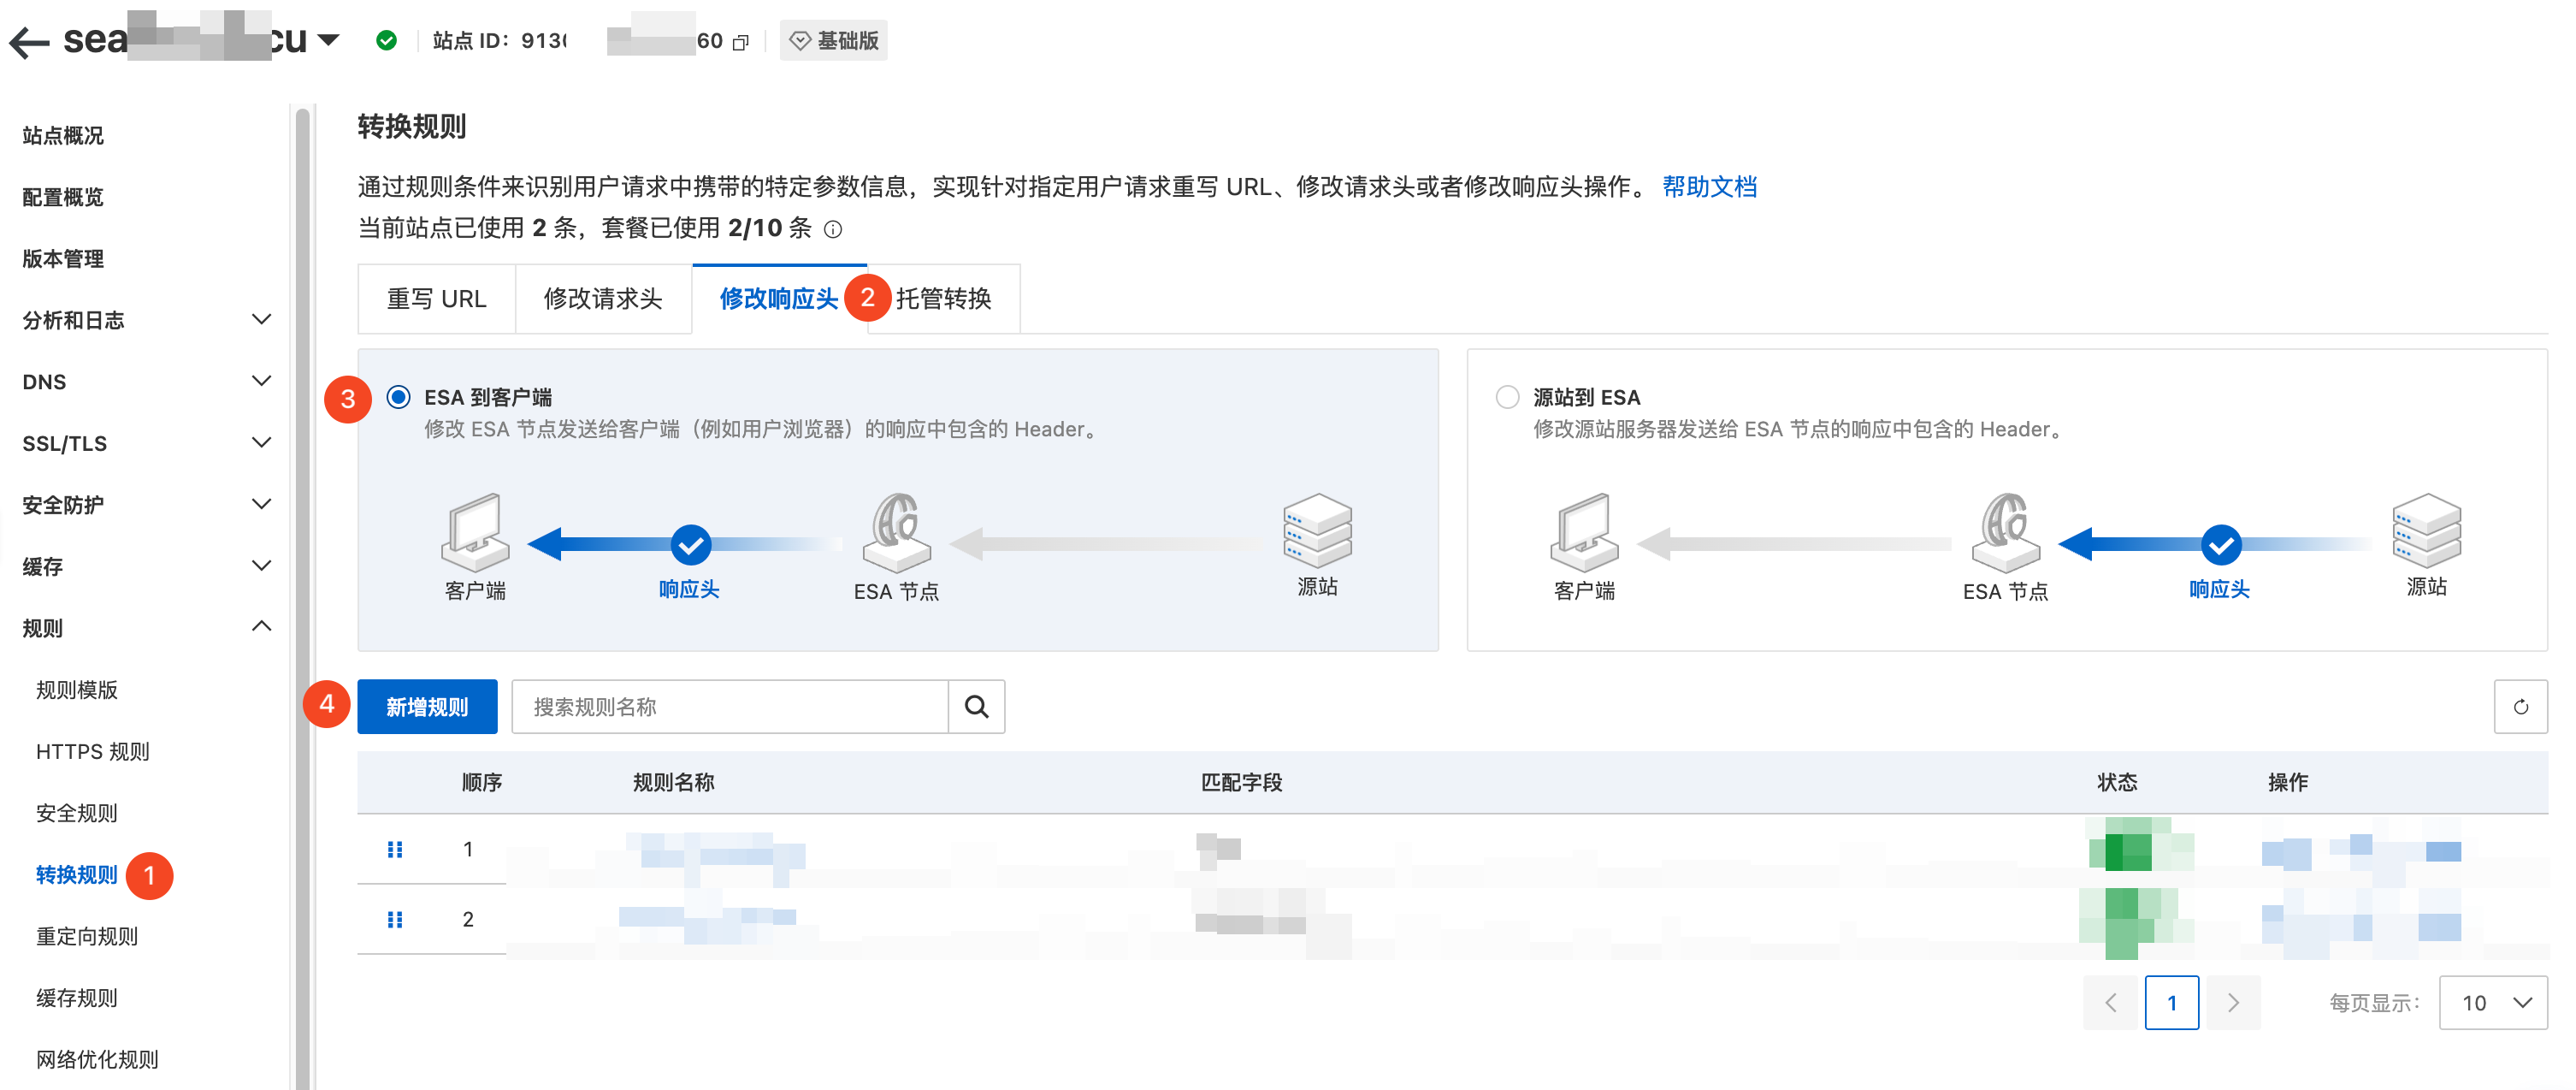Click the refresh icon button
Screen dimensions: 2576x1090
tap(2520, 707)
